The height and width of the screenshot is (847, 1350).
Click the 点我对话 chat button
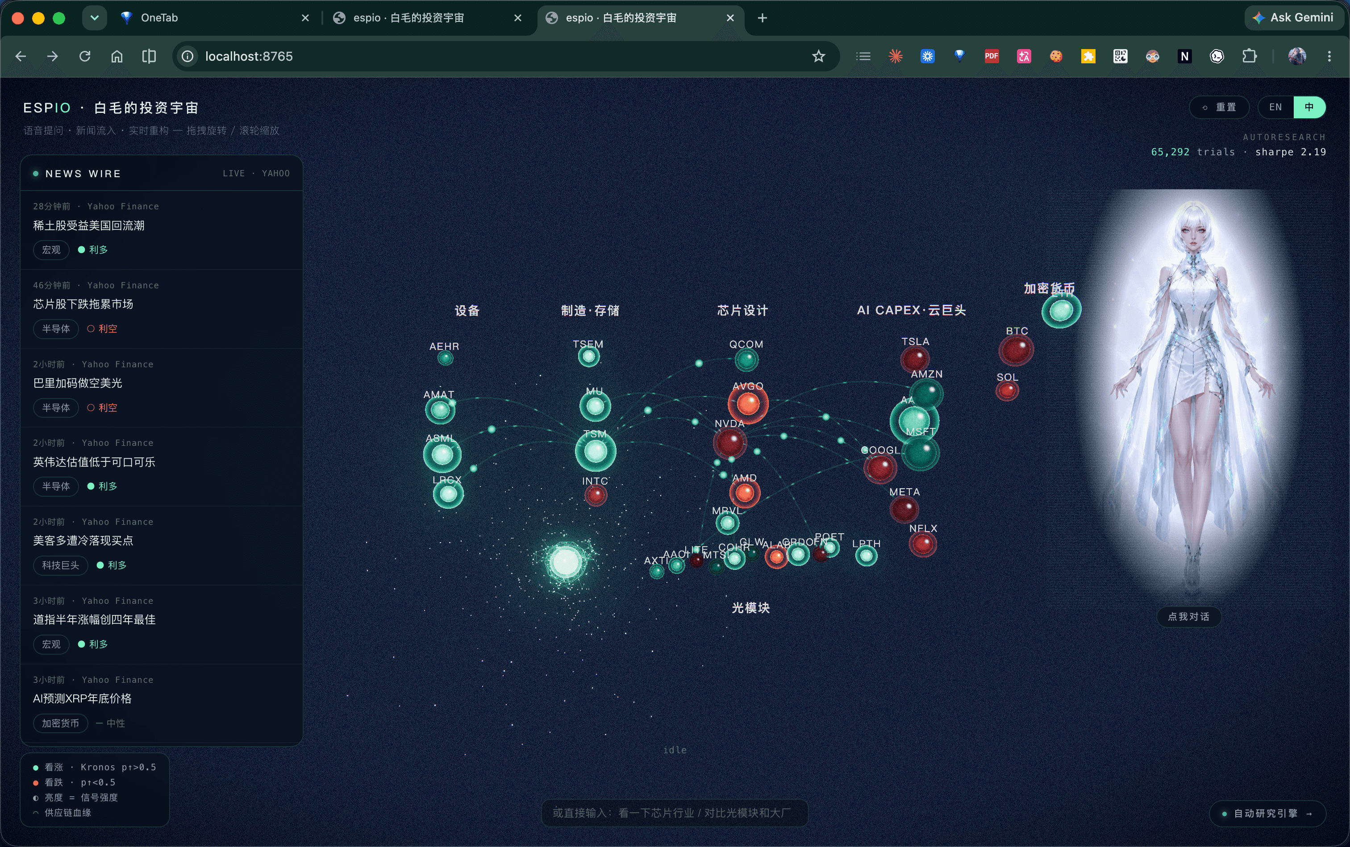tap(1188, 616)
